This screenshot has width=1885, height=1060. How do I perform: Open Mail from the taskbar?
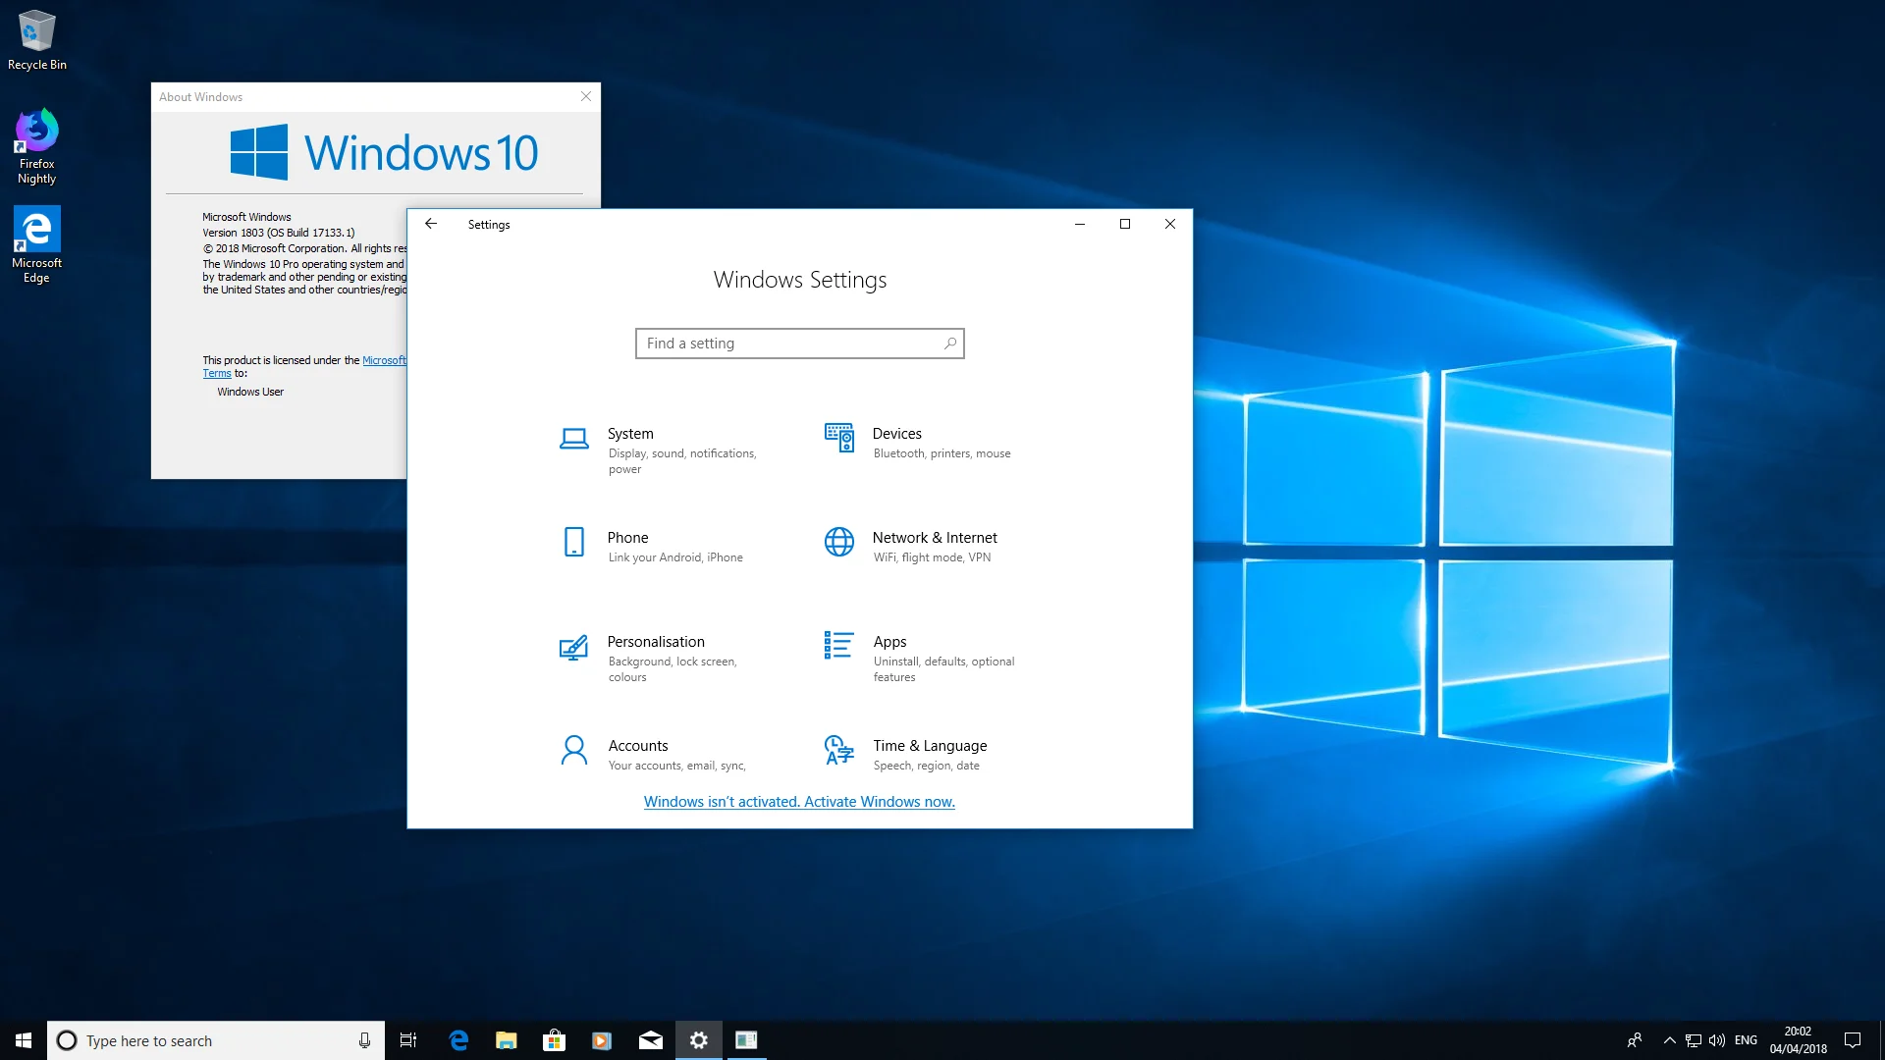tap(650, 1040)
